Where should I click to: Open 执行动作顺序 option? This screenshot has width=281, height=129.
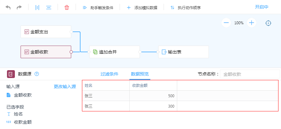185,8
